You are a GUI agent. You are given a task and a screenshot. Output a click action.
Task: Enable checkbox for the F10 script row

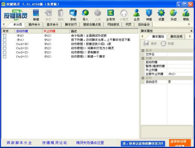(x=5, y=36)
